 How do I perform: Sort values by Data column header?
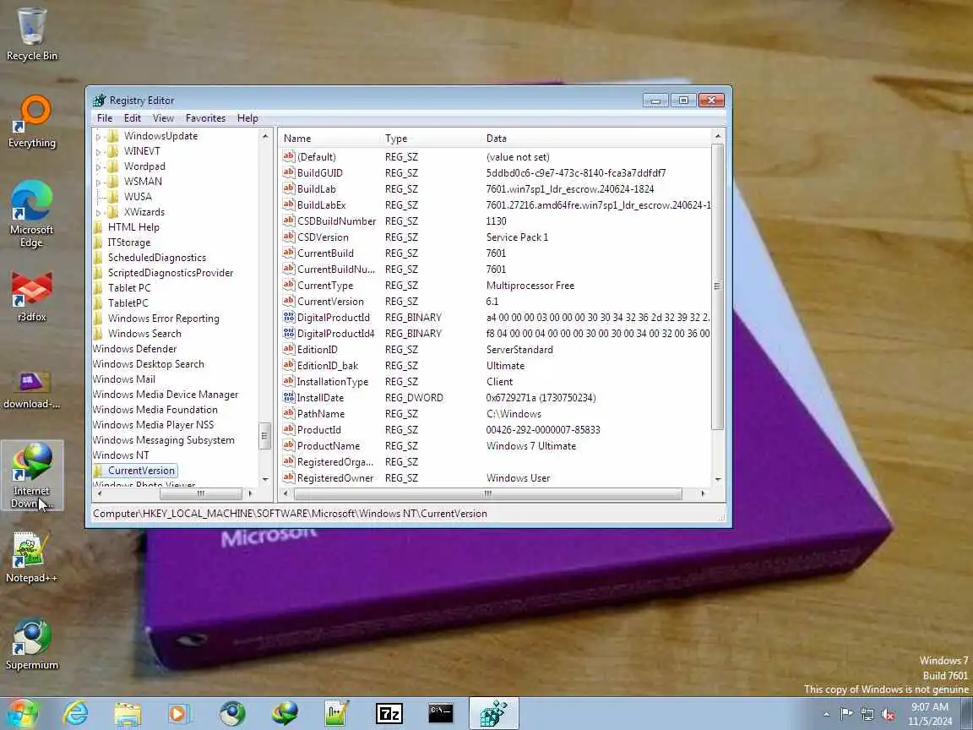coord(595,139)
